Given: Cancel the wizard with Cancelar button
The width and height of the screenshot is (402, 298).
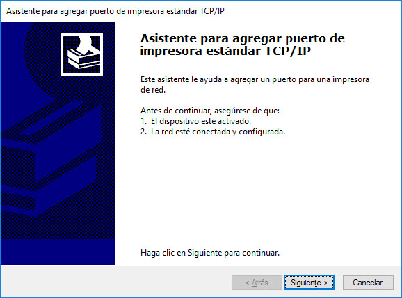Looking at the screenshot, I should (368, 283).
